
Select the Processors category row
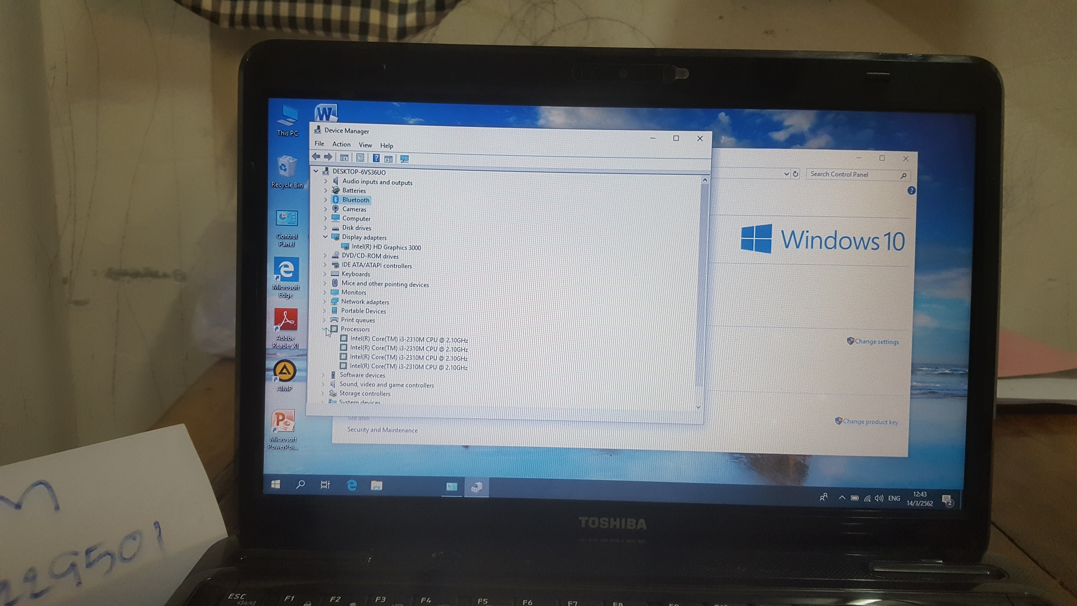(x=350, y=329)
